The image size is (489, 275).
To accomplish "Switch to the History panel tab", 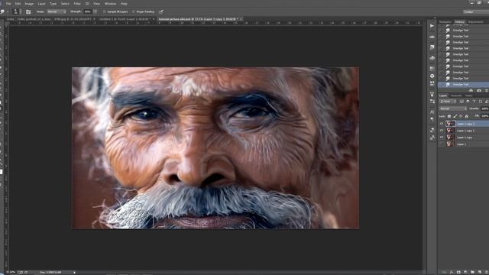I will click(x=459, y=22).
